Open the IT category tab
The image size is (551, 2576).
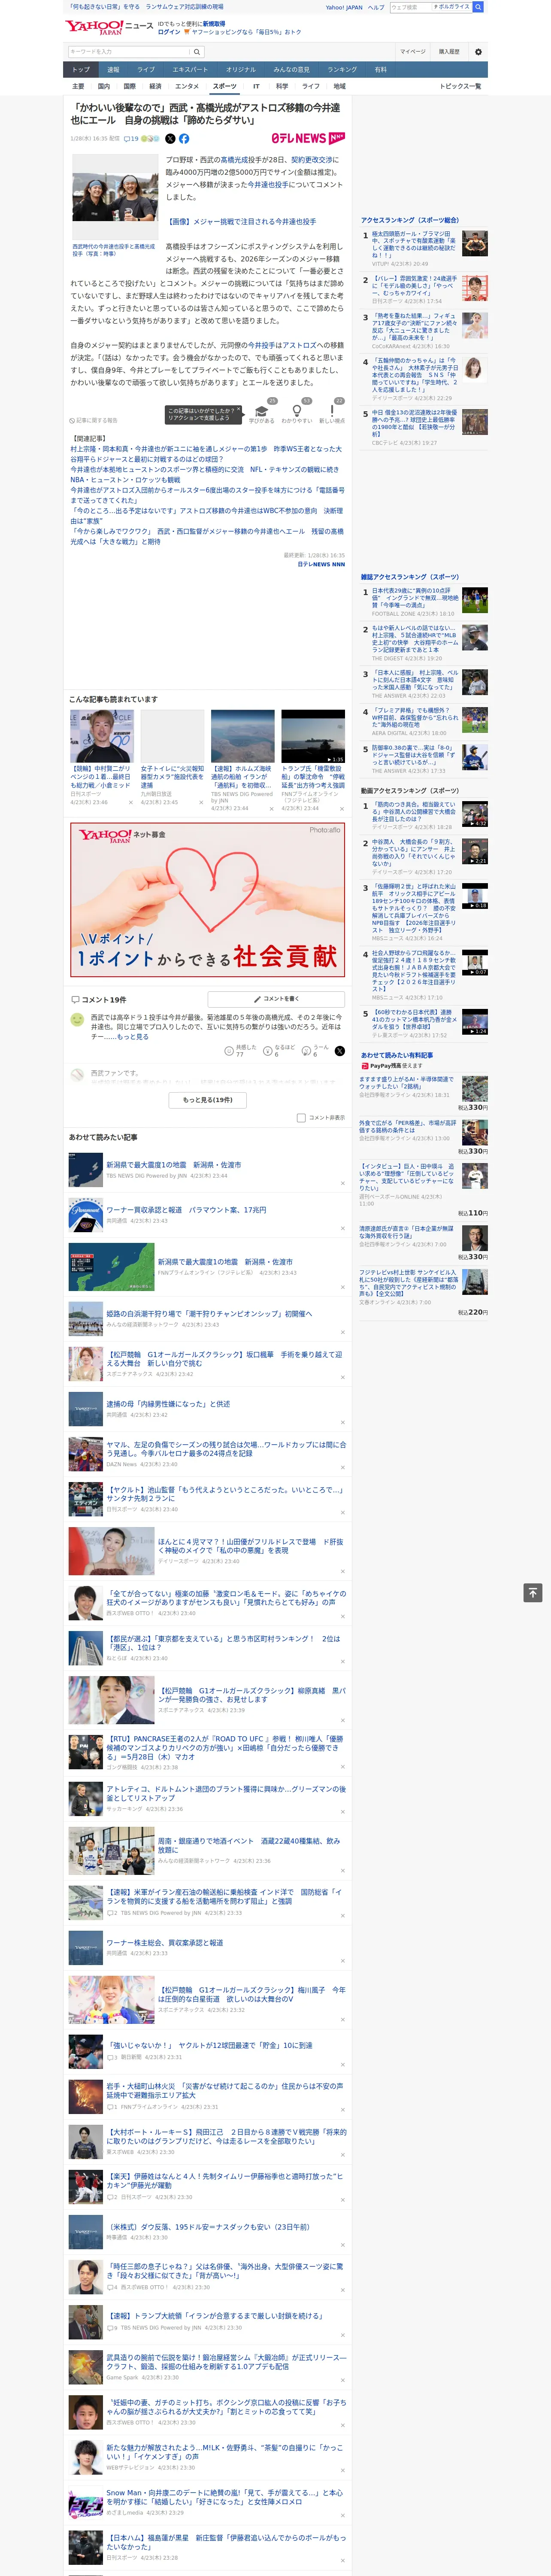(x=256, y=86)
